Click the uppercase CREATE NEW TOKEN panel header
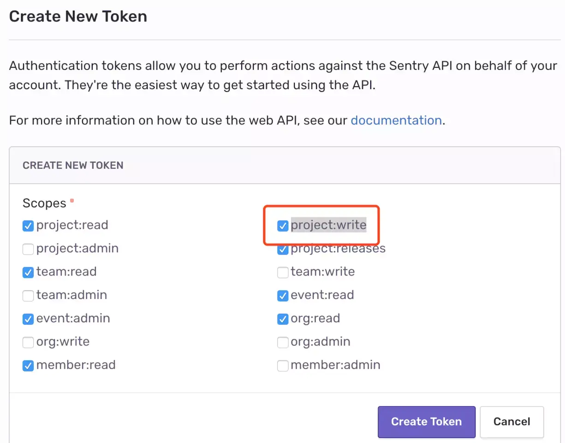565x443 pixels. point(73,165)
